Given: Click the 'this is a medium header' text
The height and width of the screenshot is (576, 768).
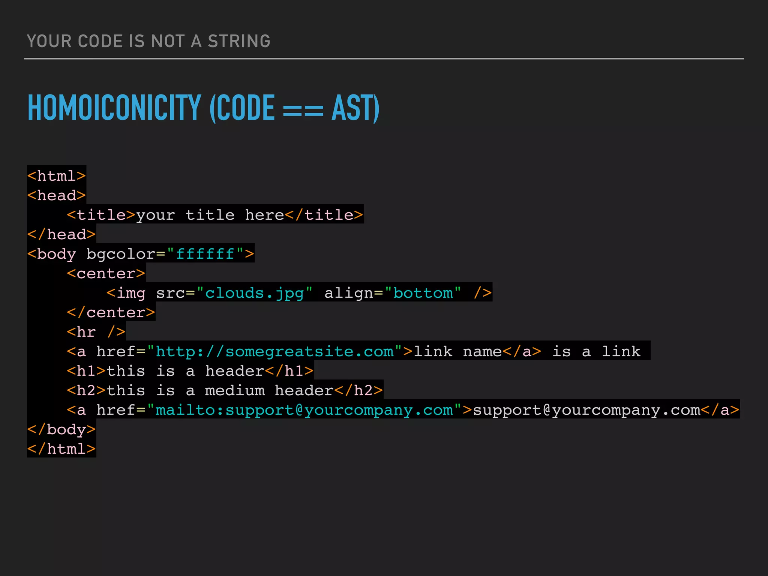Looking at the screenshot, I should 220,391.
